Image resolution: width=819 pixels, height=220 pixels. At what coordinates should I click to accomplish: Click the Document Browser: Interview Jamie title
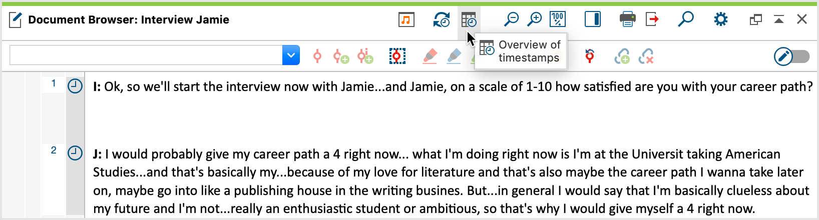click(x=129, y=19)
